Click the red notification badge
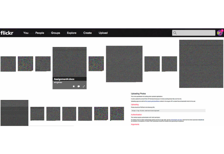224x154 pixels. click(x=222, y=31)
